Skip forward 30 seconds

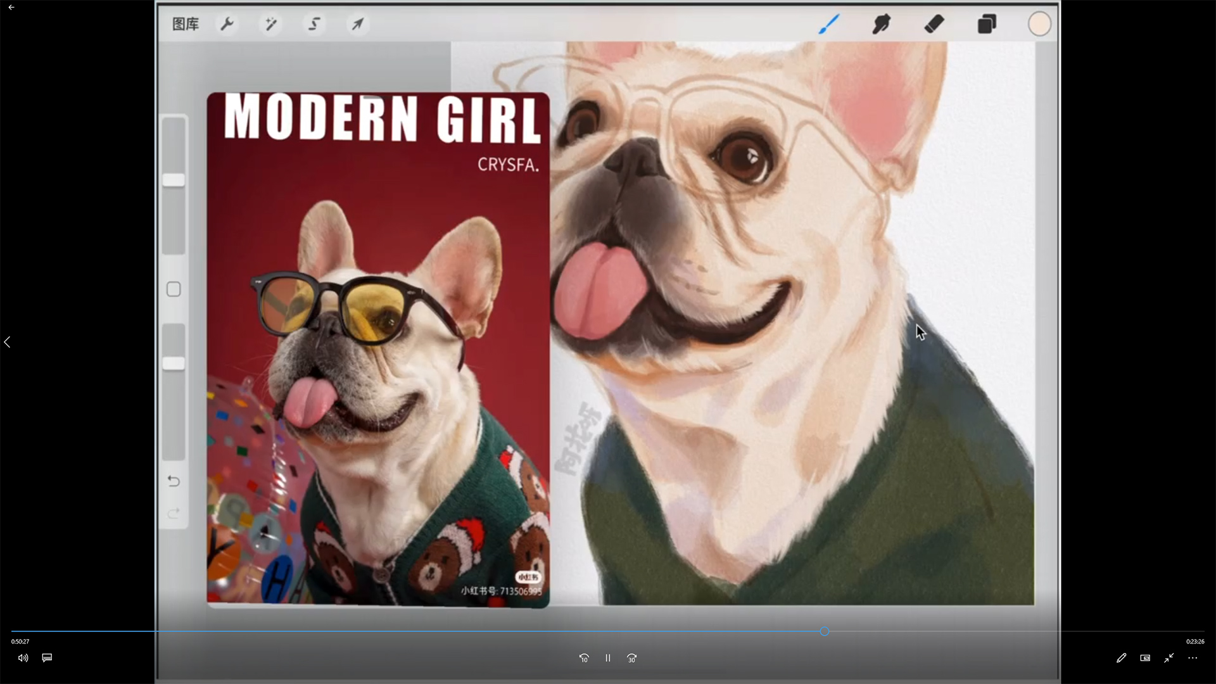631,658
